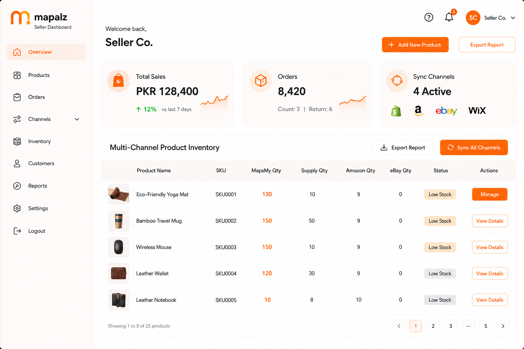
Task: View details of Bamboo Travel Mug
Action: point(490,221)
